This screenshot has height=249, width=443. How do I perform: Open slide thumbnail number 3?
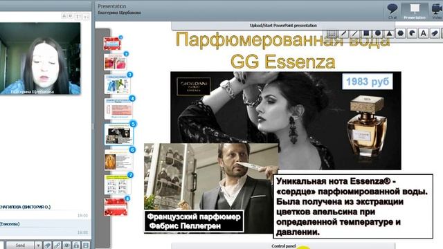tap(117, 84)
